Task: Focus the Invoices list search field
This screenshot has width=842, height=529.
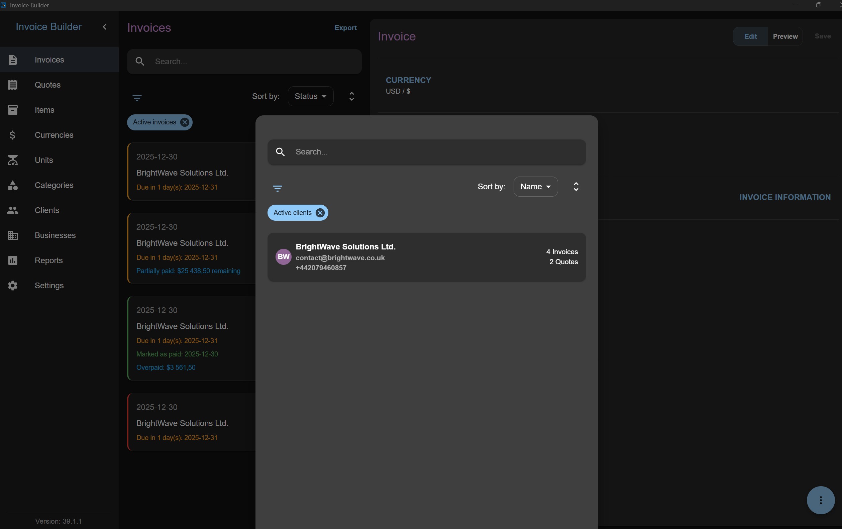Action: 244,62
